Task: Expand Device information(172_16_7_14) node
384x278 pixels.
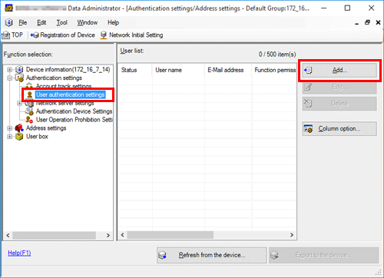Action: 9,70
